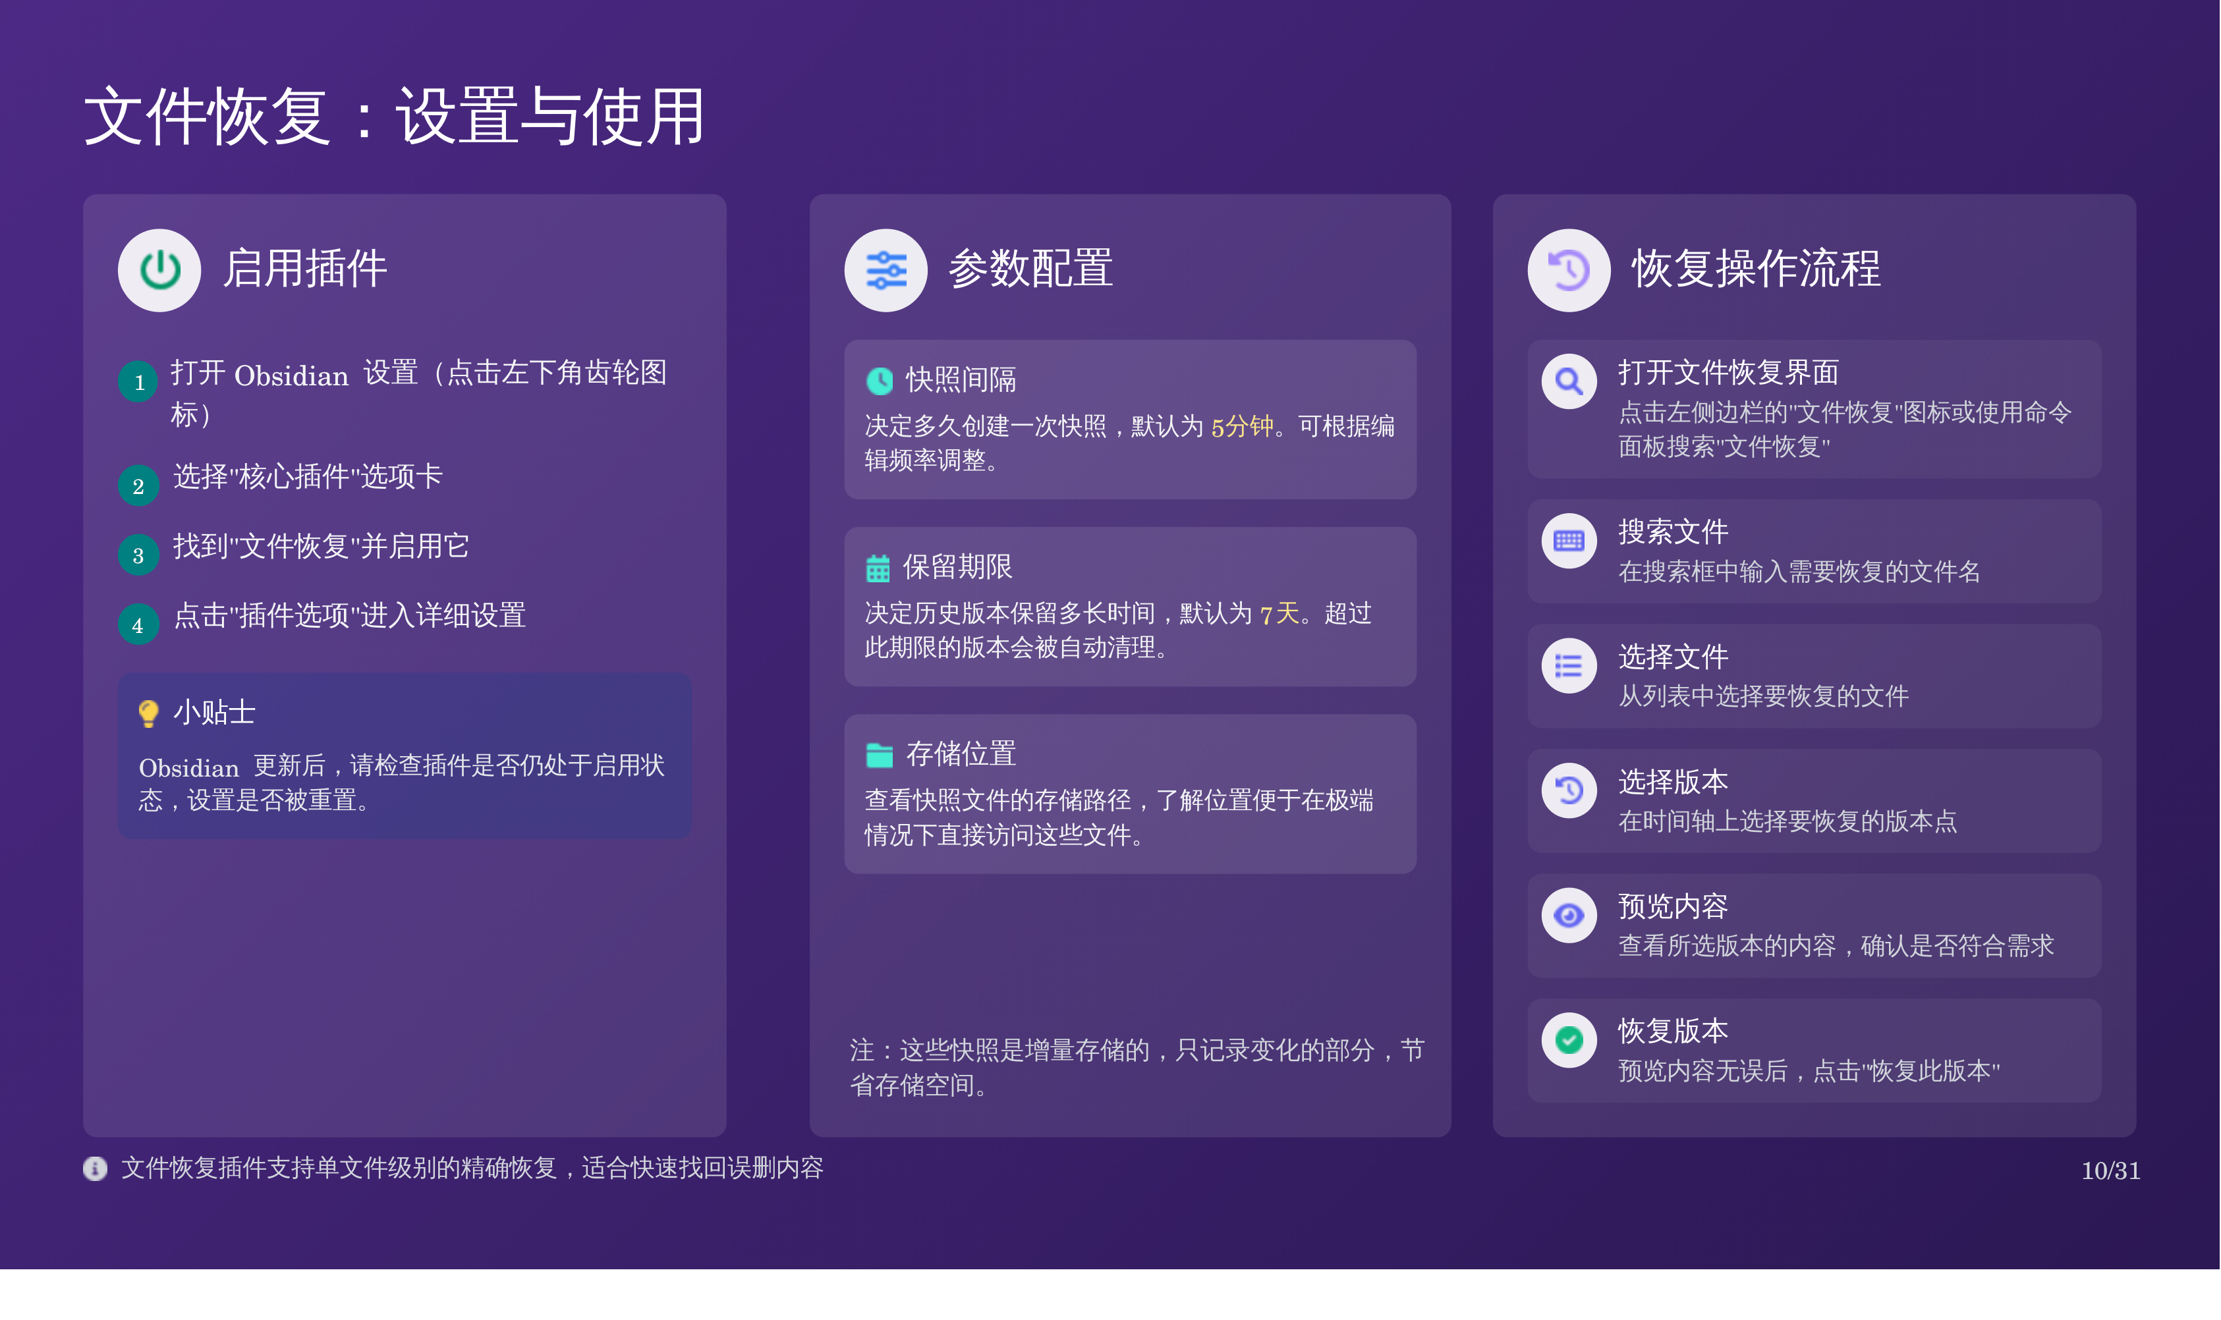Click the green power icon beside 启用插件
This screenshot has width=2221, height=1320.
(x=160, y=271)
